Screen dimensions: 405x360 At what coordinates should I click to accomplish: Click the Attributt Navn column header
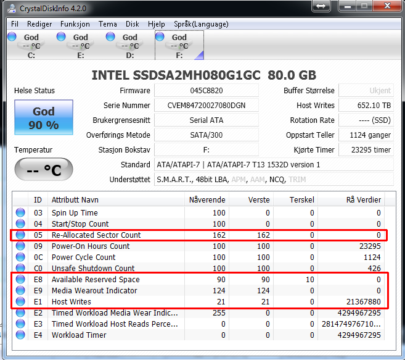pyautogui.click(x=116, y=200)
